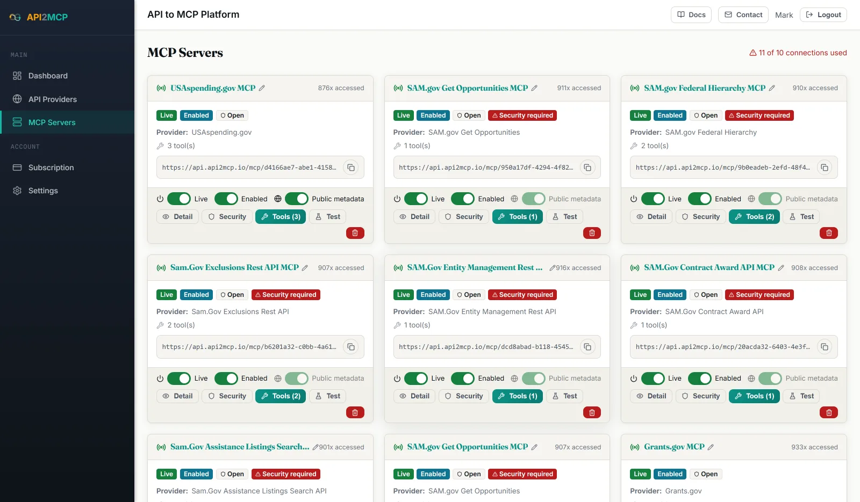
Task: Open the Subscription page
Action: click(67, 168)
